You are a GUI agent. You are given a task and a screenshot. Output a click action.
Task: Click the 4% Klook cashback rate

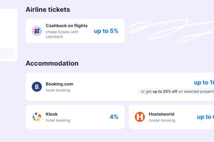(114, 117)
